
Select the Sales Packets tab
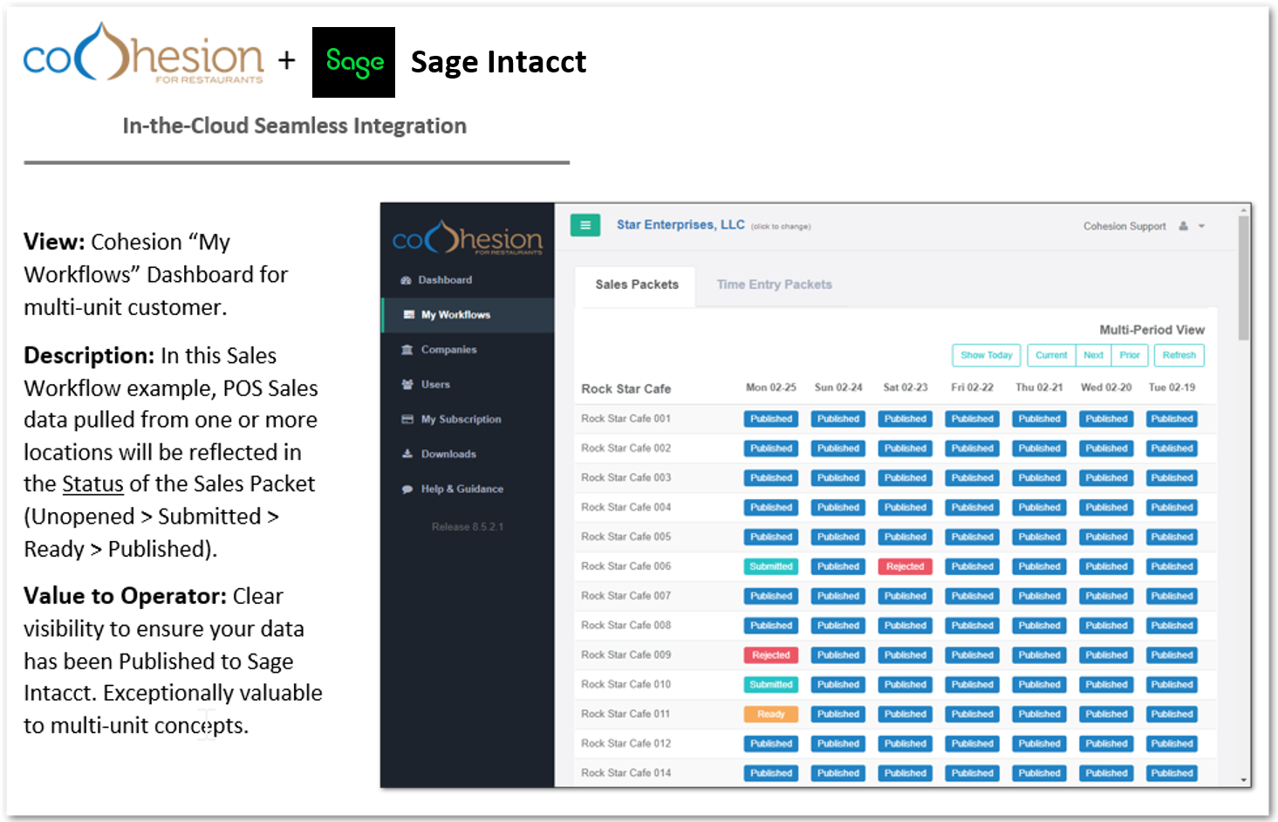point(636,284)
